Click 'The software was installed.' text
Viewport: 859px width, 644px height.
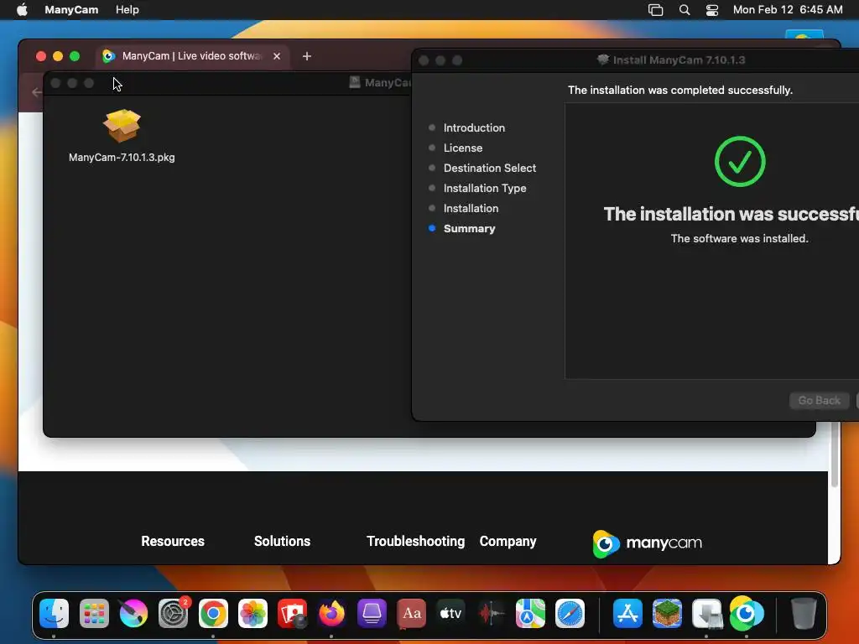740,238
